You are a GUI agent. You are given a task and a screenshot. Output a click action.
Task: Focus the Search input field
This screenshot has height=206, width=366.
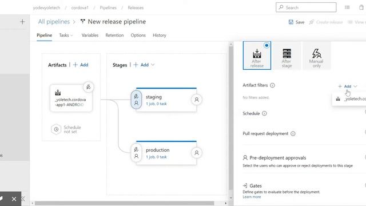[306, 7]
